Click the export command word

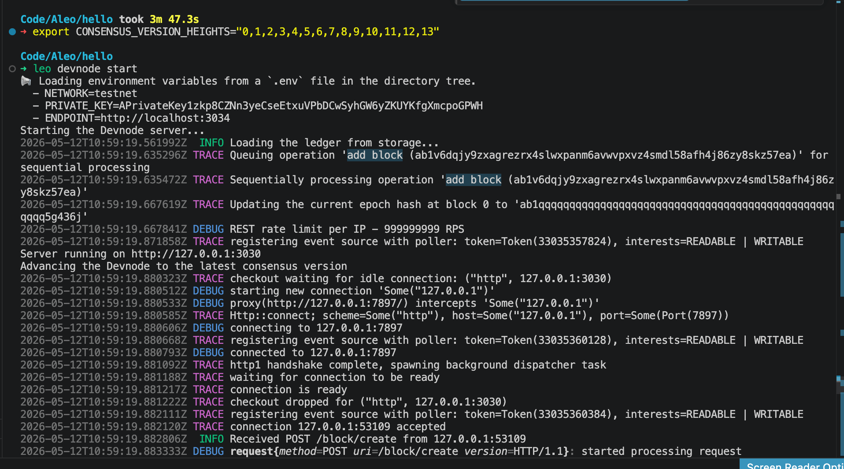(x=51, y=32)
